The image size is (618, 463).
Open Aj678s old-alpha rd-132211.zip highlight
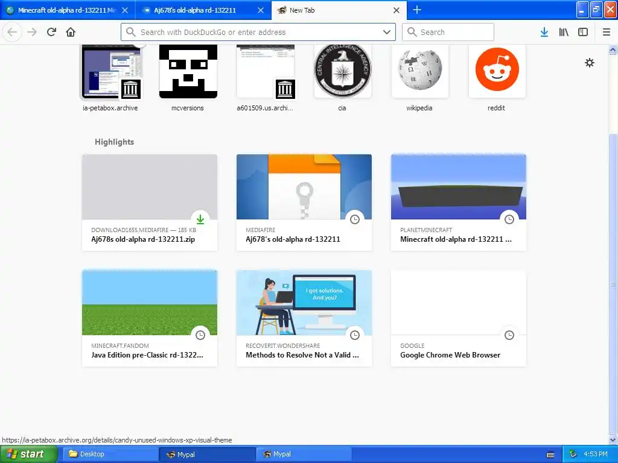(150, 203)
